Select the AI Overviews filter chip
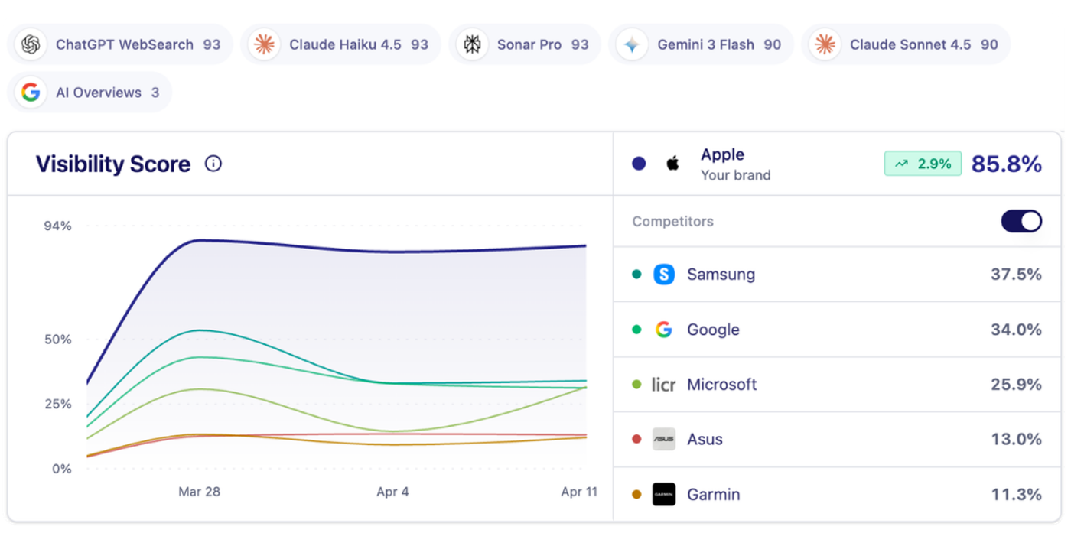 click(x=90, y=92)
